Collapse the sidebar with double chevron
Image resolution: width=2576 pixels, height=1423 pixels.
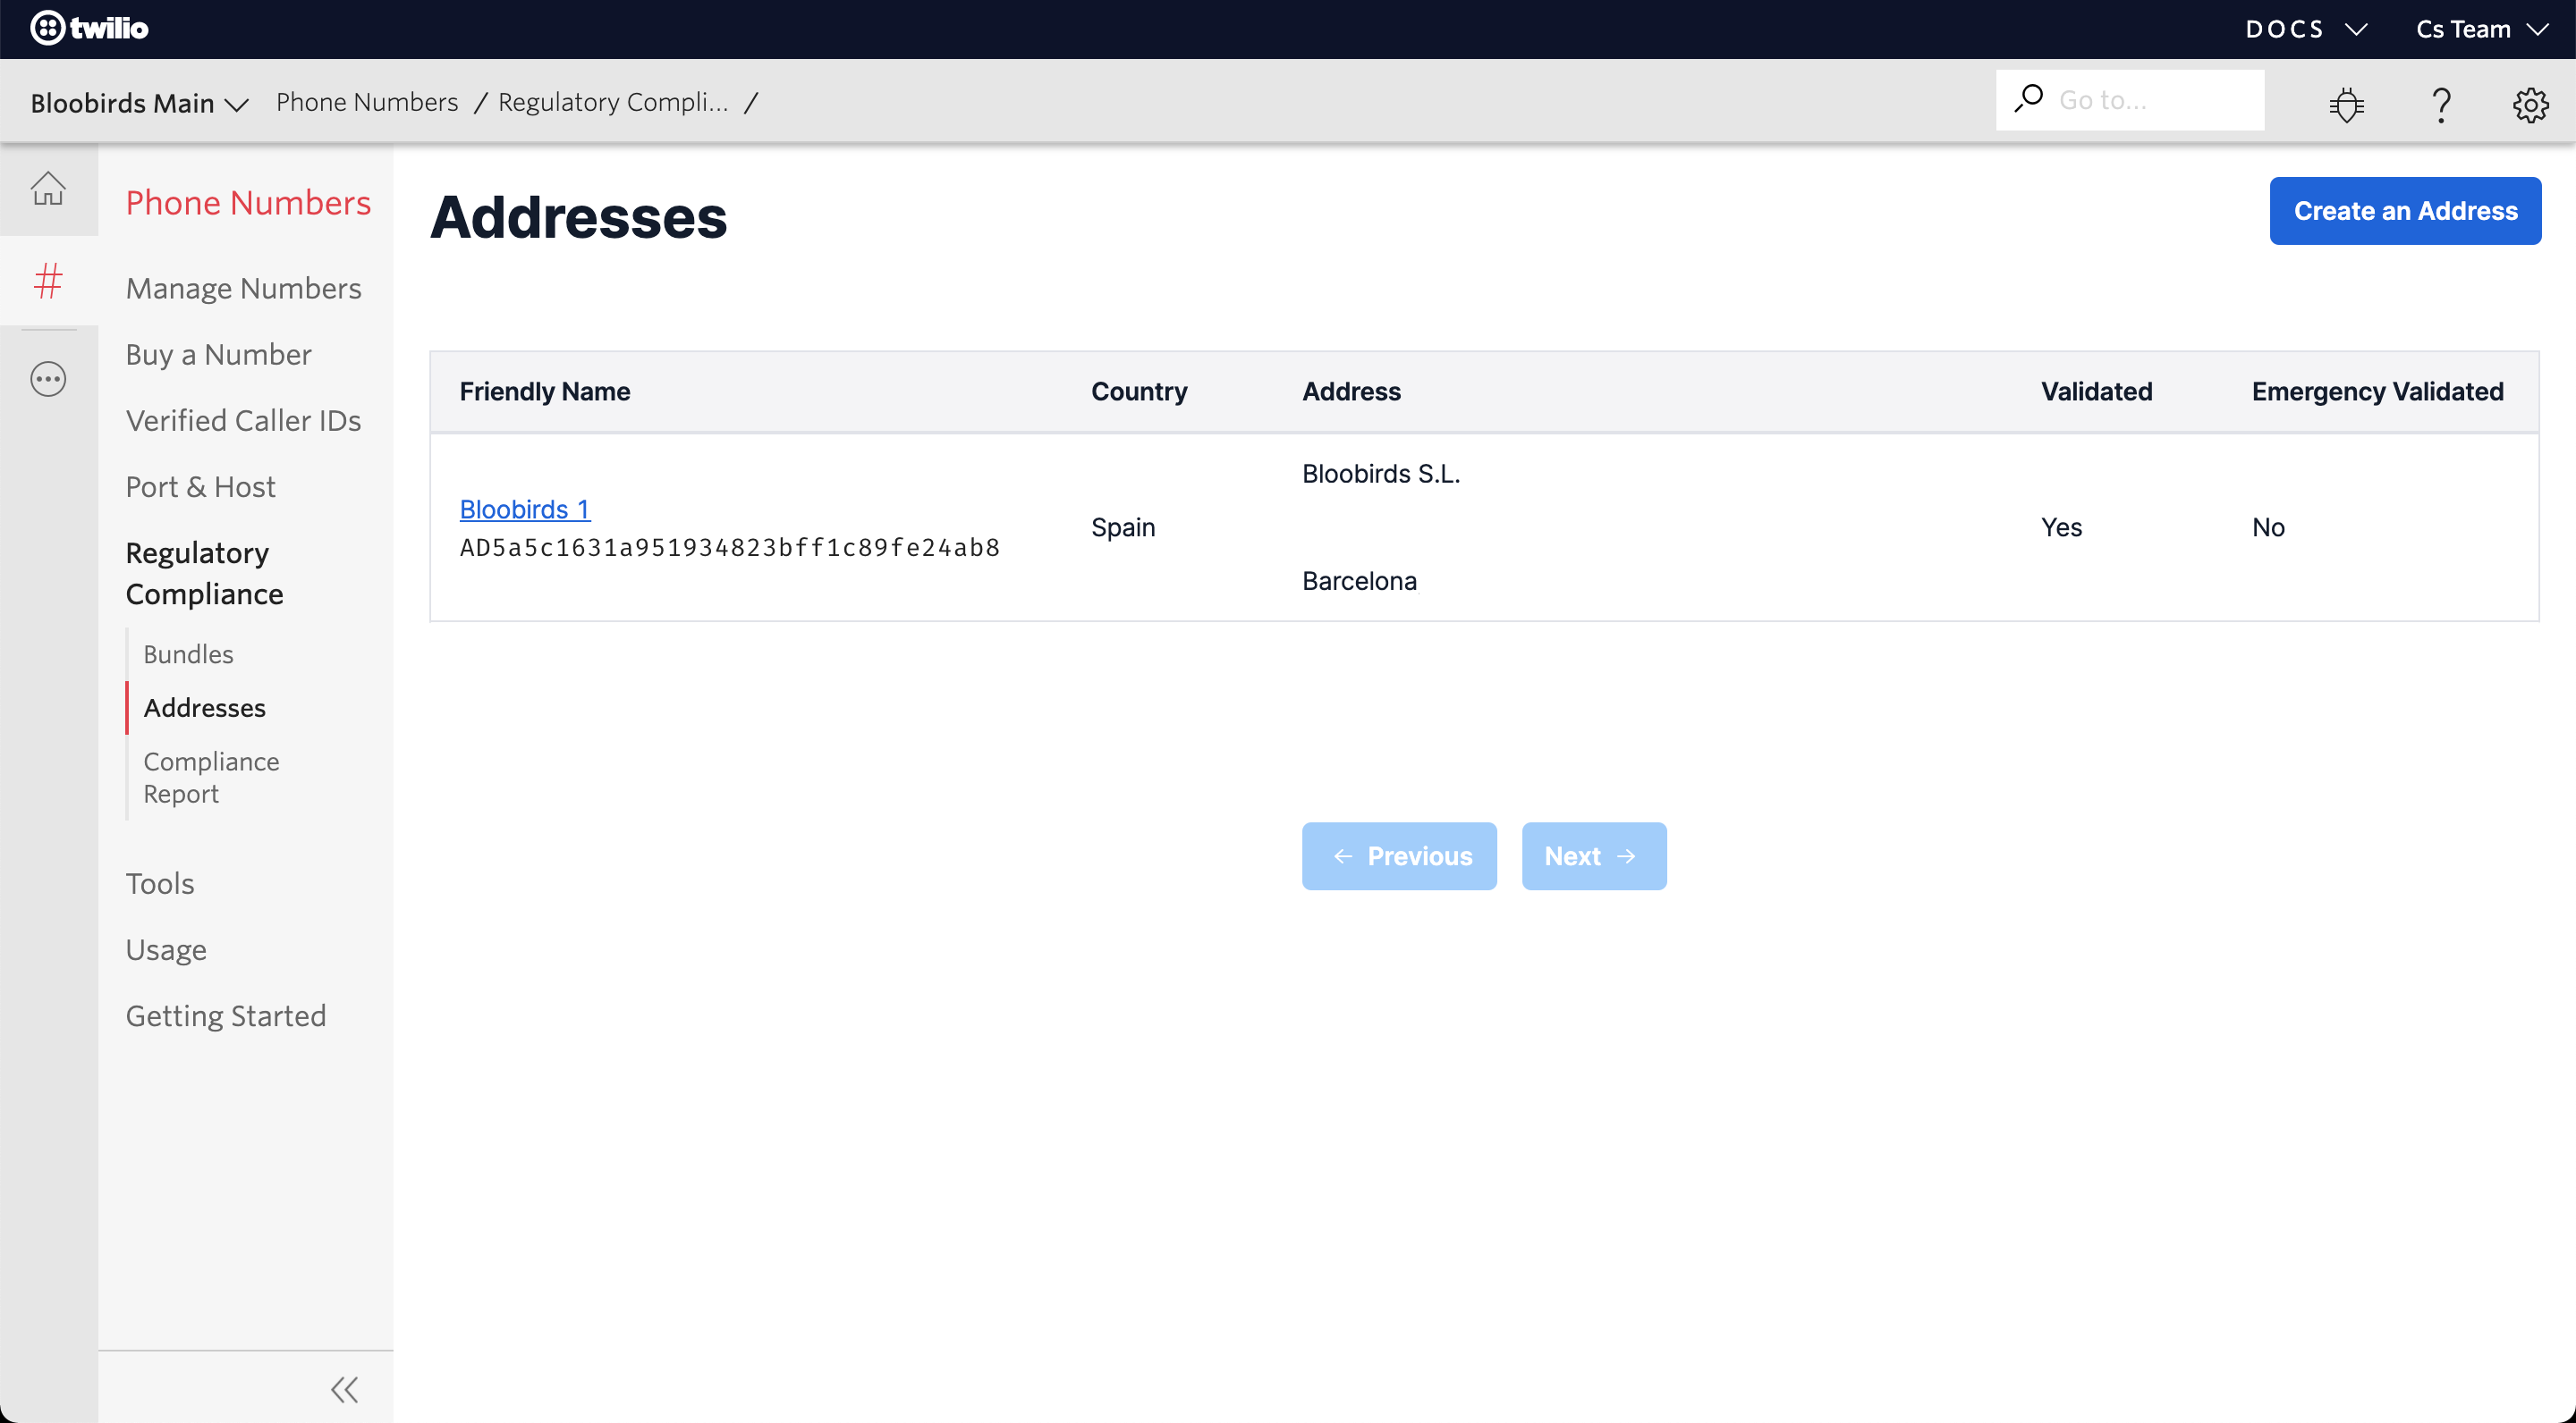click(x=344, y=1389)
